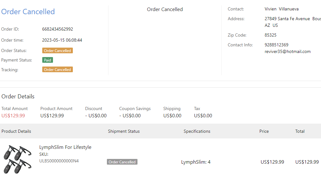
Task: Click the Shipment Status column header
Action: click(124, 131)
